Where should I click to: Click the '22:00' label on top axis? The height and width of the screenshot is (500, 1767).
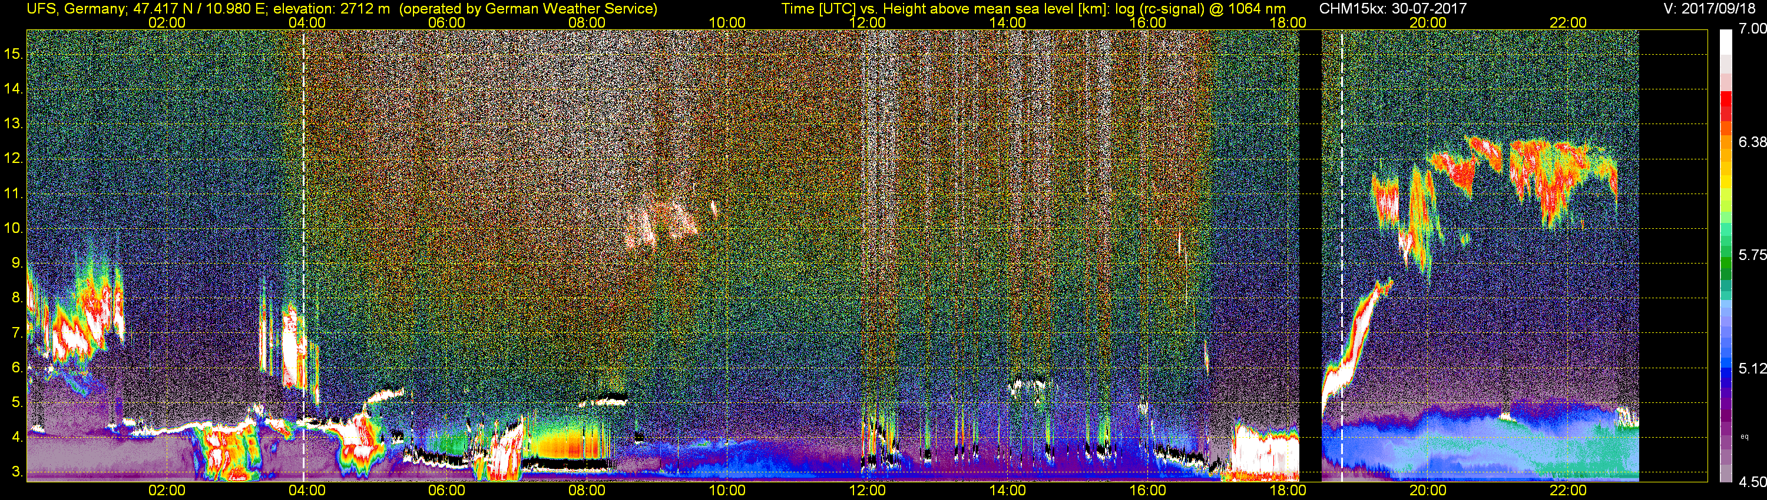(x=1568, y=22)
